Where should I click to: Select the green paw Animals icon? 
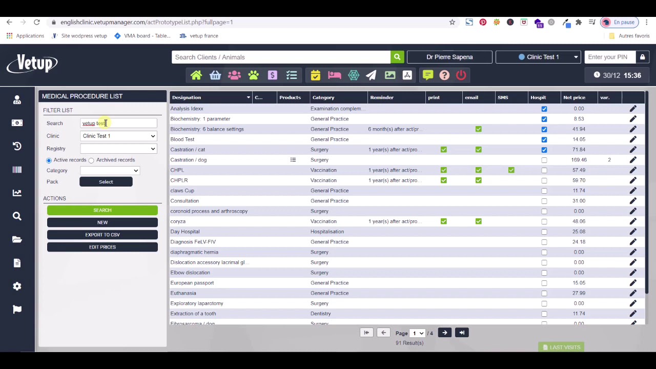253,75
